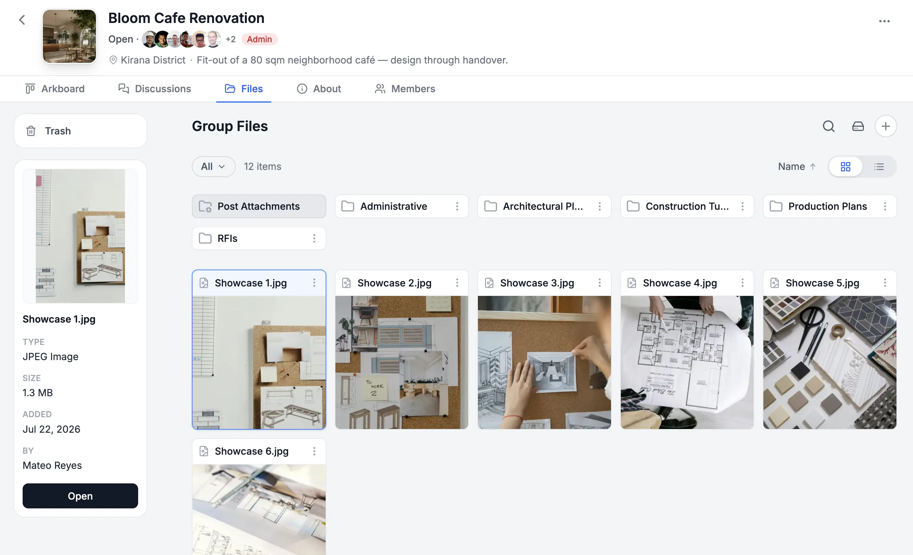Select the Showcase 2.jpg thumbnail
The width and height of the screenshot is (913, 555).
[x=402, y=362]
